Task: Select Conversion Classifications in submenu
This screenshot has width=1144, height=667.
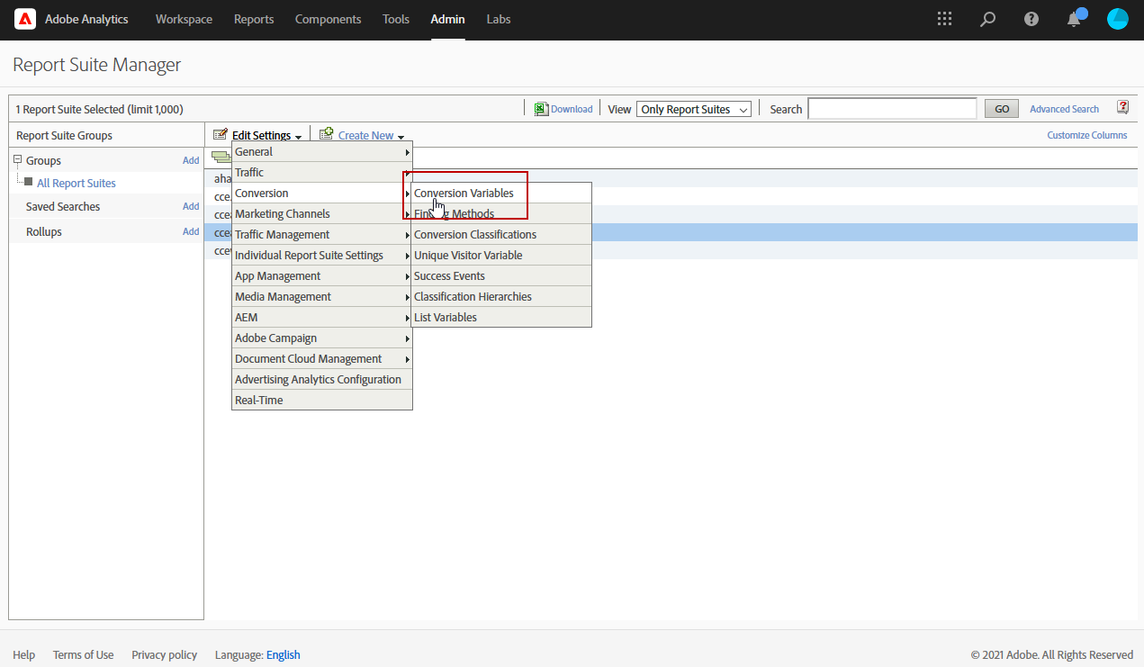Action: [501, 235]
